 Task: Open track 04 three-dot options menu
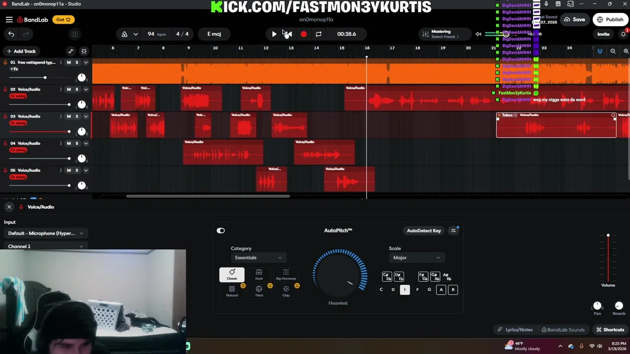[x=61, y=144]
